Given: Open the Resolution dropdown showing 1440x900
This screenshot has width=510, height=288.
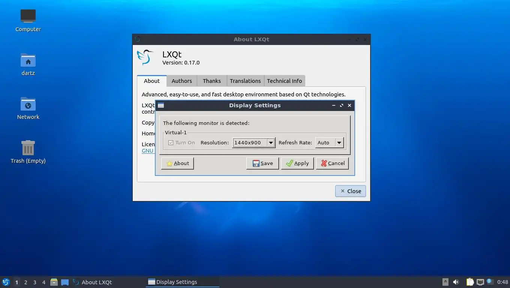Looking at the screenshot, I should pos(254,142).
